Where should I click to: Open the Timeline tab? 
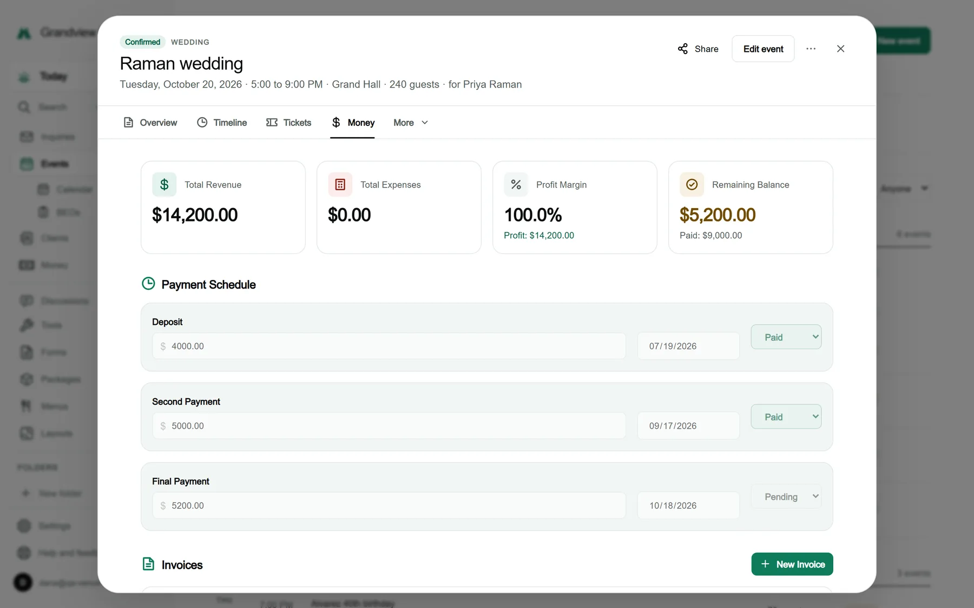coord(222,123)
